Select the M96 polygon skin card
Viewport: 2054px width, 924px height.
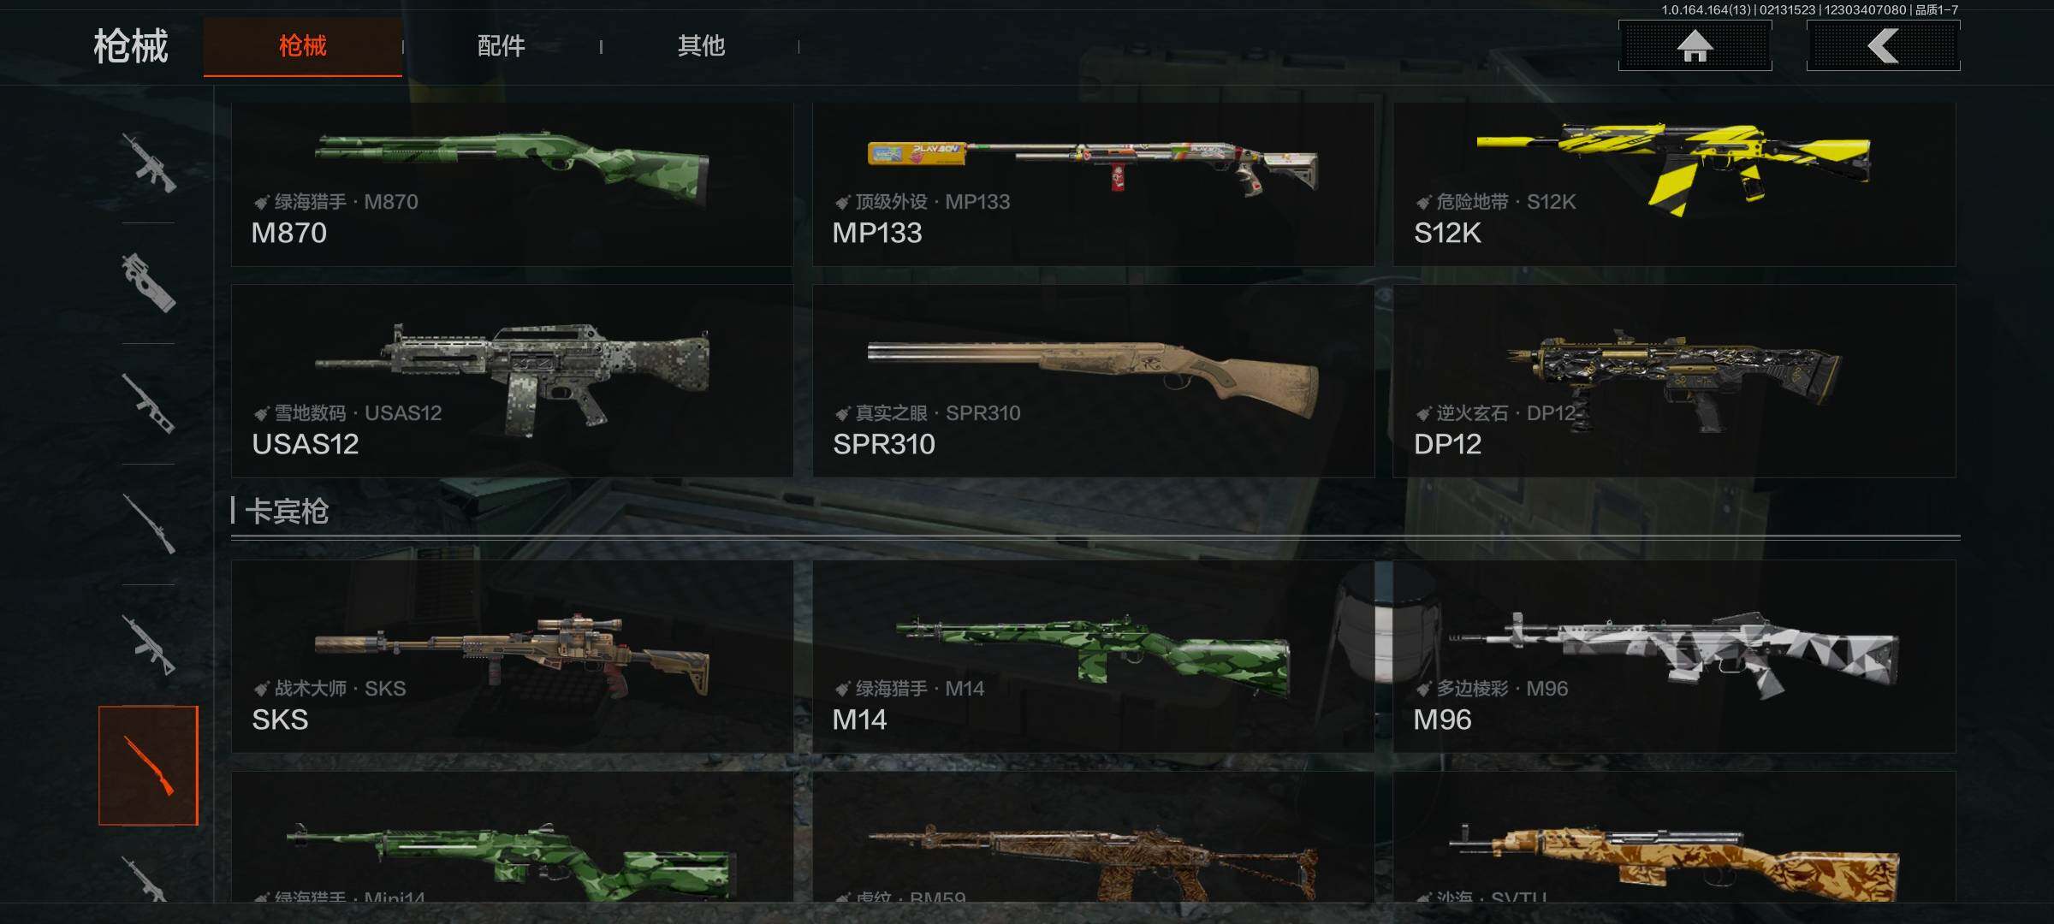[x=1674, y=656]
